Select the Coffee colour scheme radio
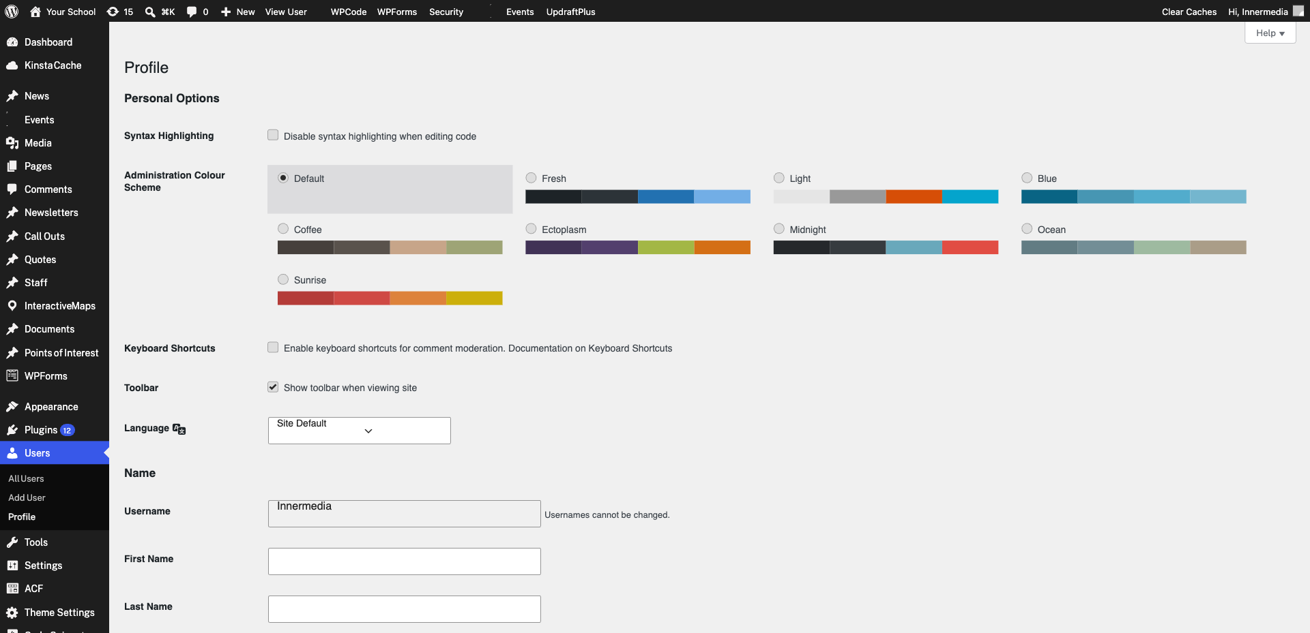1310x633 pixels. pos(283,229)
